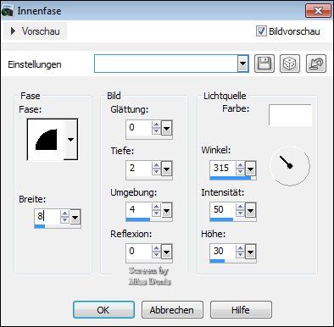Randomize parameters with the dice icon
This screenshot has width=334, height=327.
click(290, 64)
